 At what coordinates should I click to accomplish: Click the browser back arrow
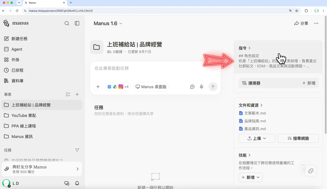3,11
